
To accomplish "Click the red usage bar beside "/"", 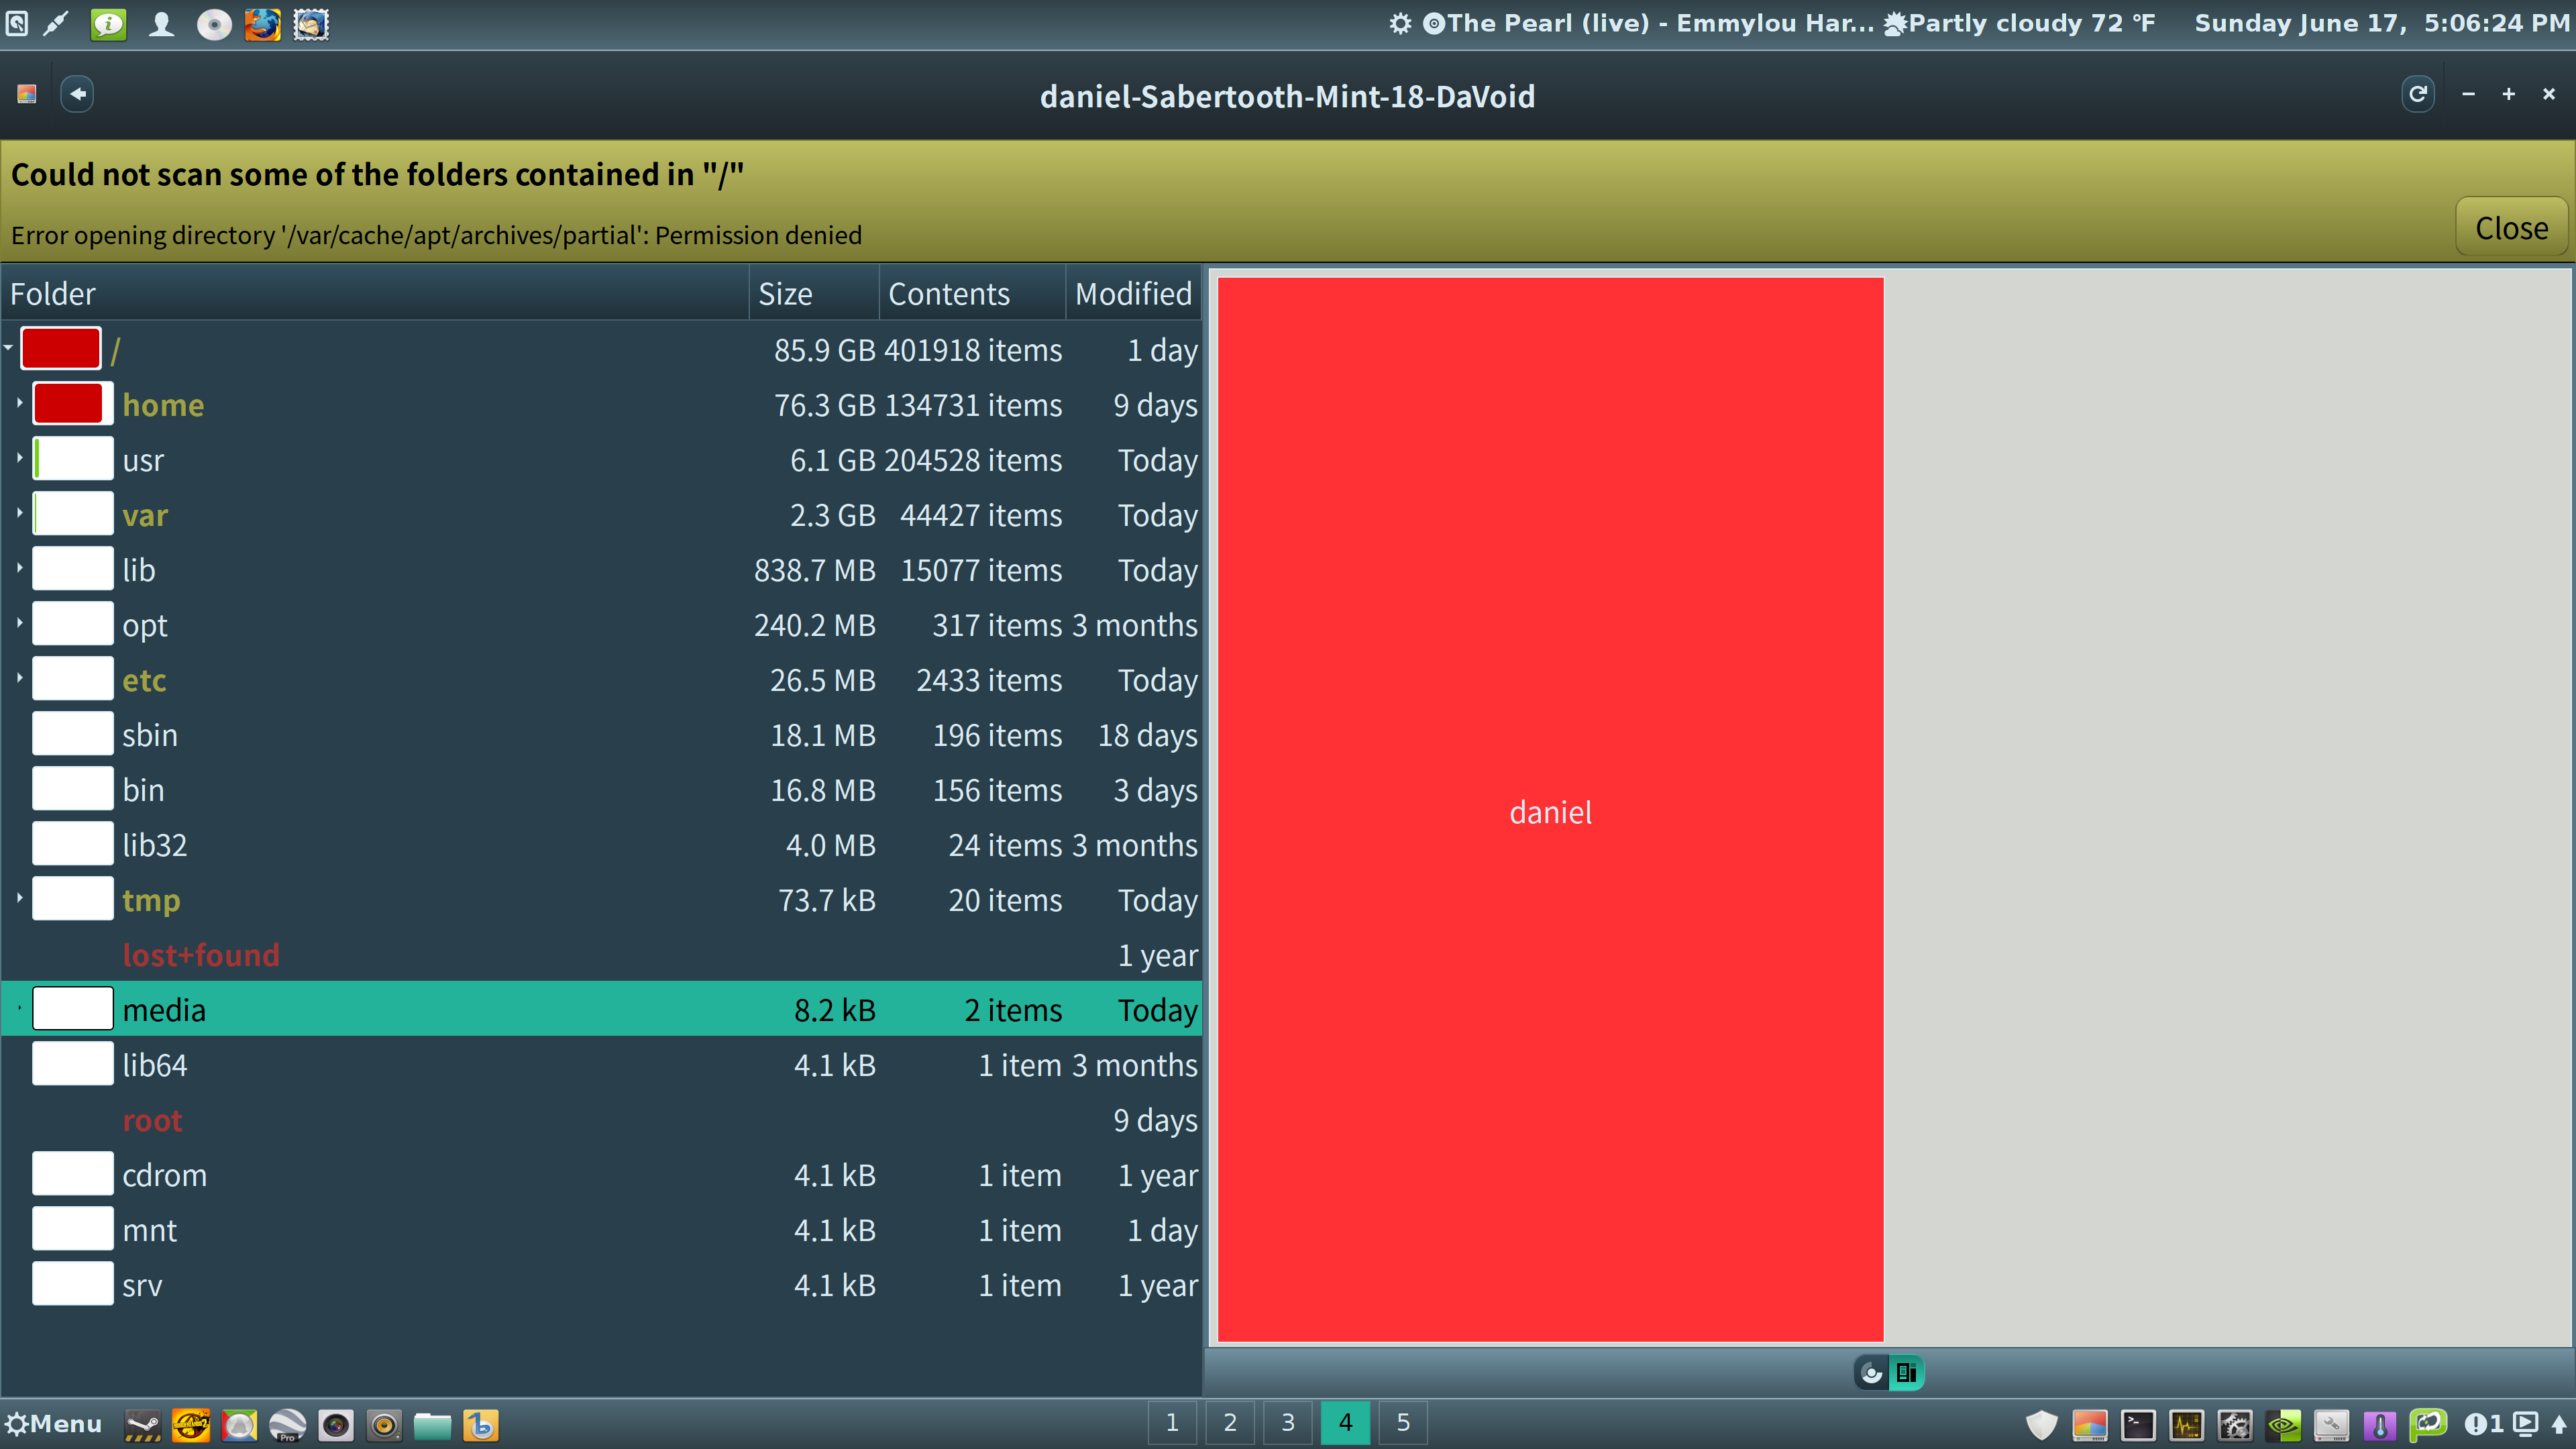I will (x=60, y=349).
